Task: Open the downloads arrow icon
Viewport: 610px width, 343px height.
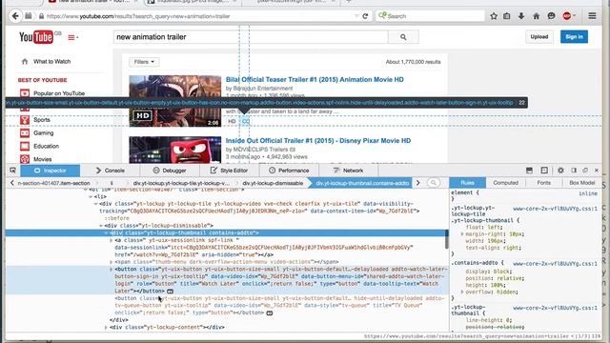Action: click(x=521, y=16)
